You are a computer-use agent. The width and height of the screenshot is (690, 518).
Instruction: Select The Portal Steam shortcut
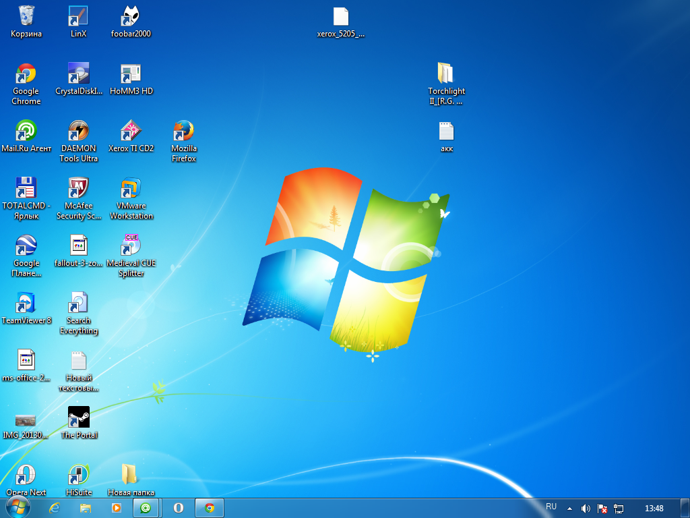[79, 418]
